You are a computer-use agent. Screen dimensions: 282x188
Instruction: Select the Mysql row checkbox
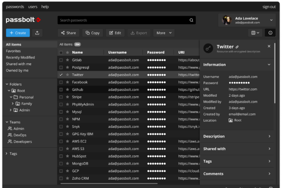click(61, 112)
